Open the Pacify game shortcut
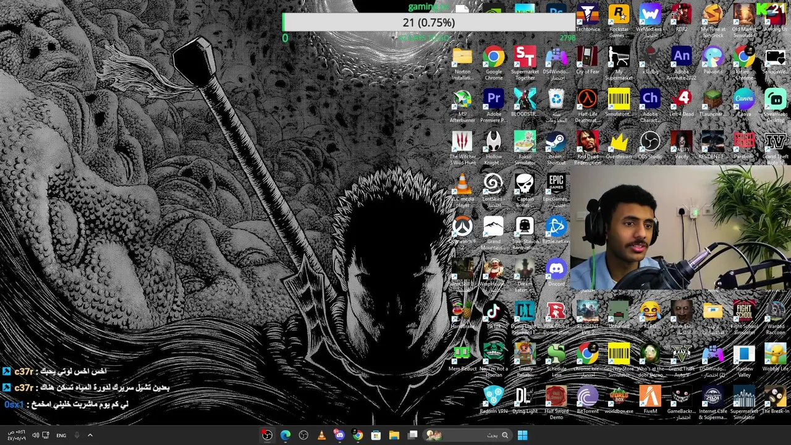791x445 pixels. pyautogui.click(x=682, y=146)
